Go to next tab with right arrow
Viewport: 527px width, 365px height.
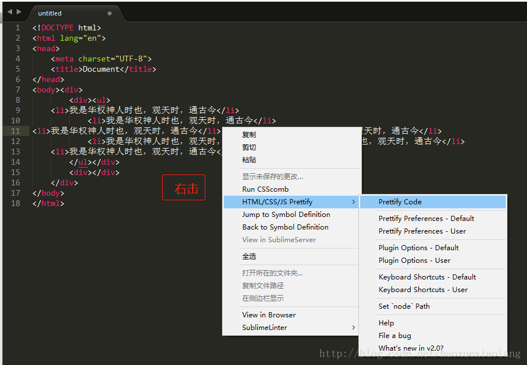point(19,12)
